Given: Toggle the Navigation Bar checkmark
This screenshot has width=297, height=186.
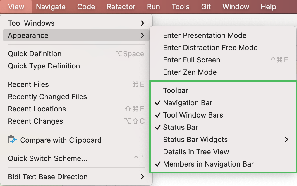Looking at the screenshot, I should point(188,103).
